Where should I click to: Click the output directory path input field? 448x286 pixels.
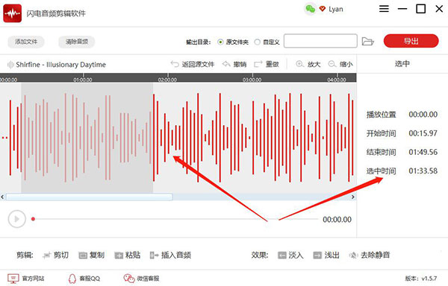320,41
